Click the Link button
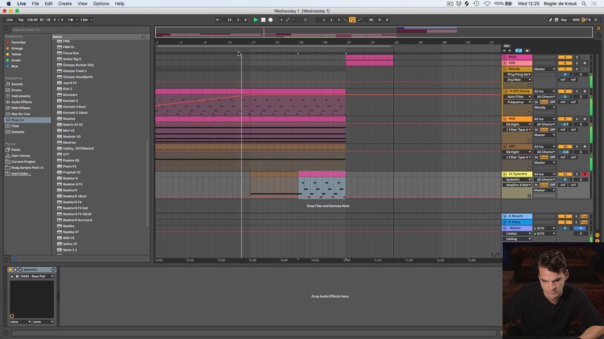The image size is (604, 339). [9, 19]
